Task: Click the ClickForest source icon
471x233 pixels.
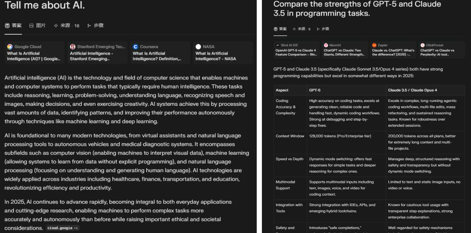Action: tap(422, 45)
